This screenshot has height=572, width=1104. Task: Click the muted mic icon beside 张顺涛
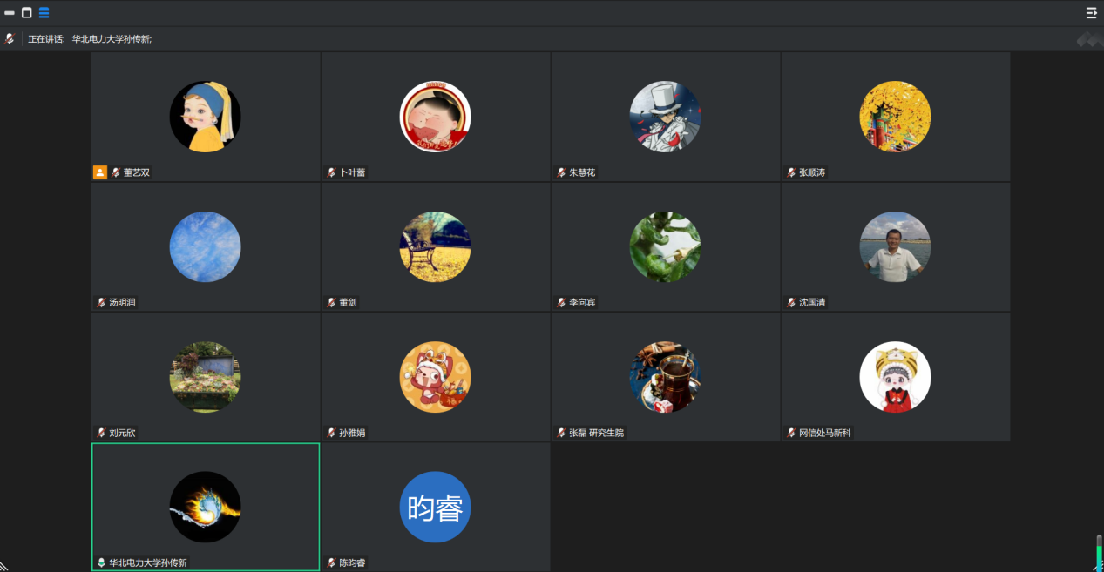(x=791, y=172)
